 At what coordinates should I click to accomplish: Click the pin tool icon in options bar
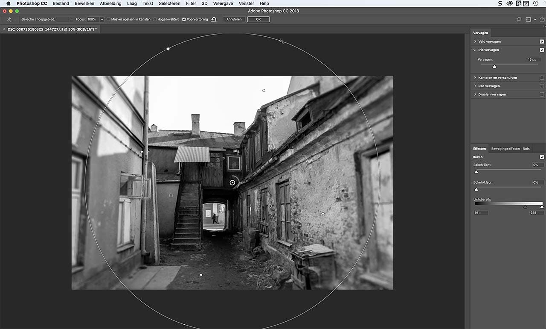[9, 19]
